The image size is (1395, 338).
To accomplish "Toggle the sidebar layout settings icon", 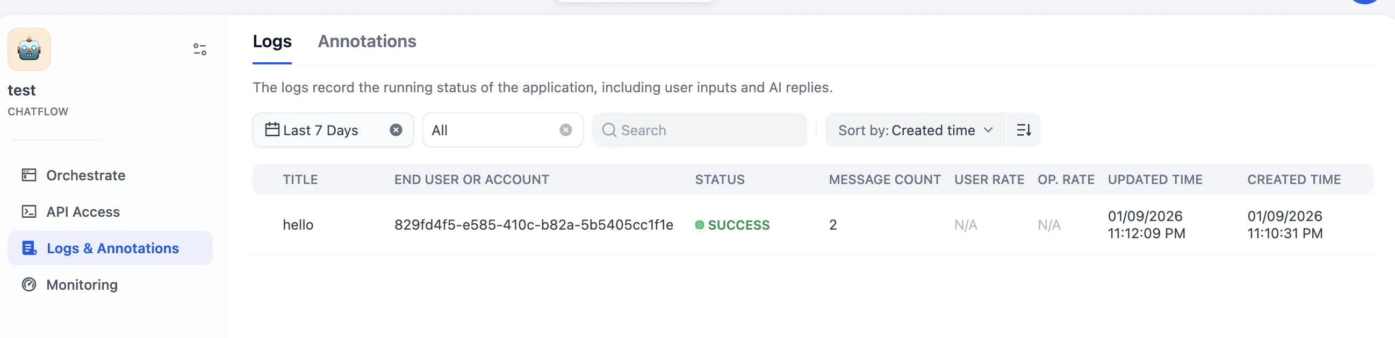I will (199, 49).
